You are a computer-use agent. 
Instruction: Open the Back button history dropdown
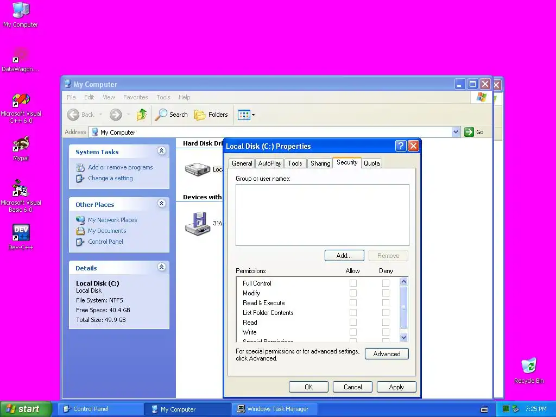click(x=100, y=115)
